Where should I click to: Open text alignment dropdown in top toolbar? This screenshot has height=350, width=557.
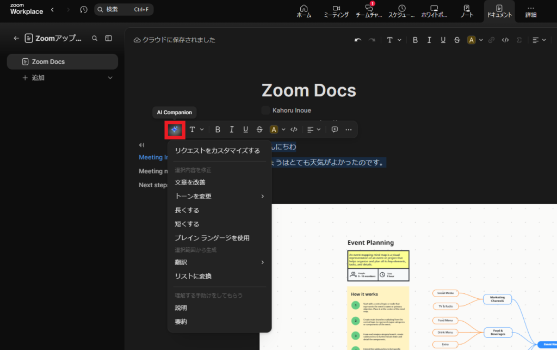pos(539,40)
